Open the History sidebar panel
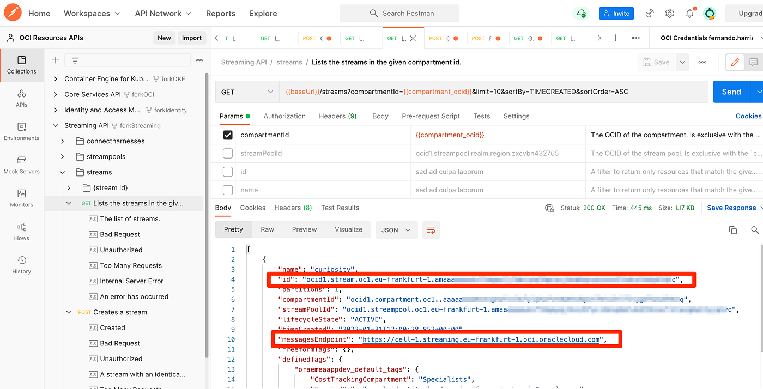 [22, 264]
